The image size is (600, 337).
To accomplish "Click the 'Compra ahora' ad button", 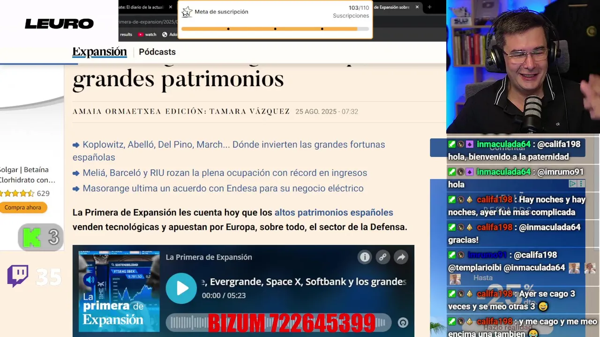I will tap(23, 207).
